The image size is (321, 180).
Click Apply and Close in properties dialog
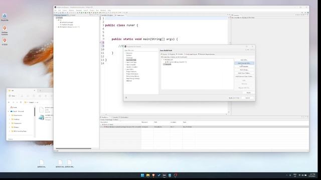click(234, 98)
